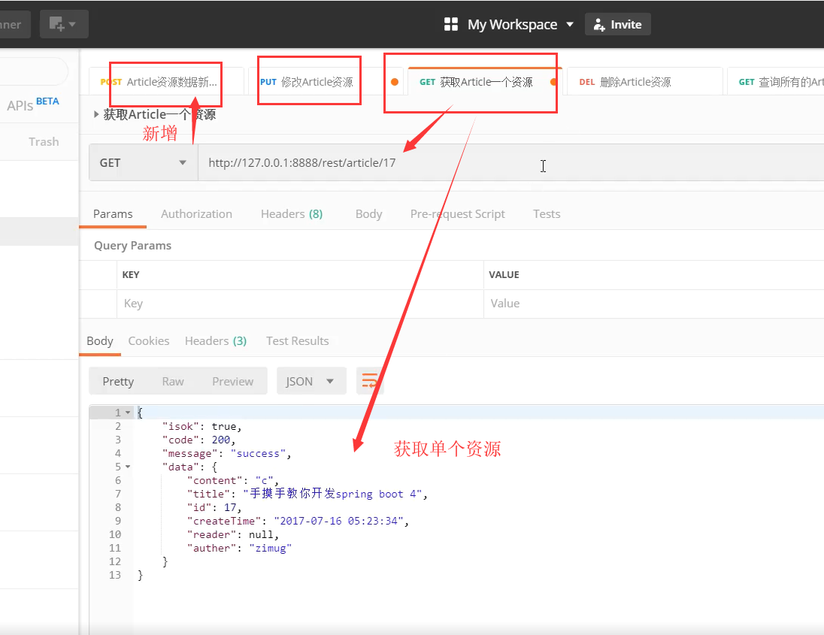Open the Pre-request Script tab
The width and height of the screenshot is (824, 635).
pyautogui.click(x=458, y=213)
